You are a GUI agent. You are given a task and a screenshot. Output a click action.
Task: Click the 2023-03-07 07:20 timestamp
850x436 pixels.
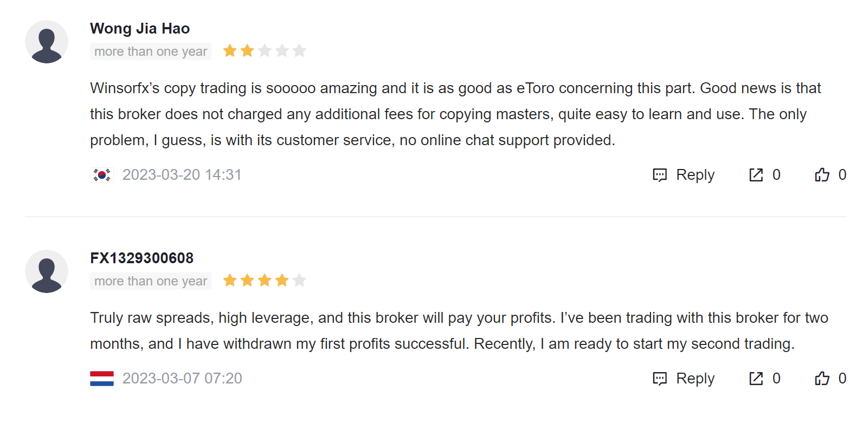point(182,379)
